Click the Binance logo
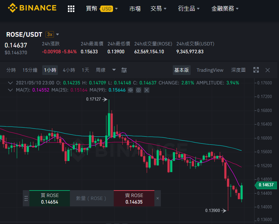 coord(32,8)
